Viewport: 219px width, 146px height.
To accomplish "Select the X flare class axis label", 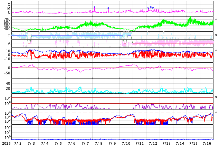I will [9, 4].
